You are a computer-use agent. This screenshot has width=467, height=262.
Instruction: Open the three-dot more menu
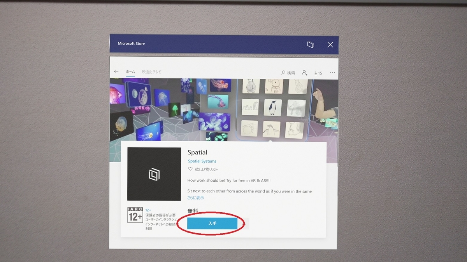(x=332, y=73)
